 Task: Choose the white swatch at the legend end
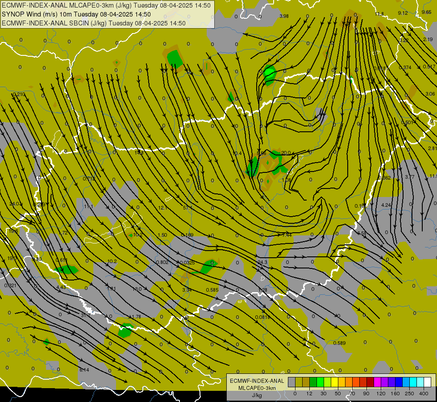pos(428,382)
